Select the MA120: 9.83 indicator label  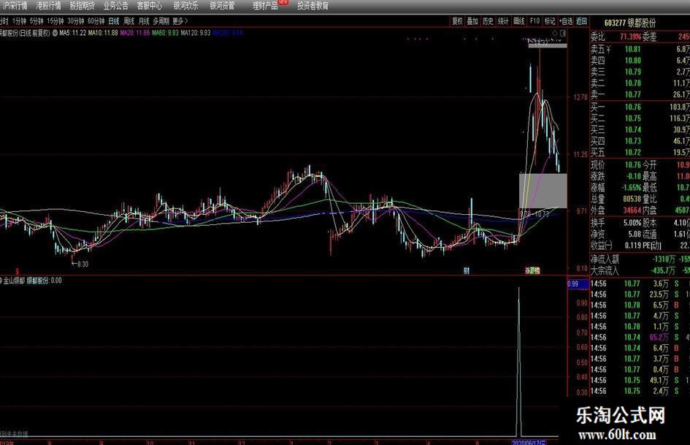coord(196,33)
